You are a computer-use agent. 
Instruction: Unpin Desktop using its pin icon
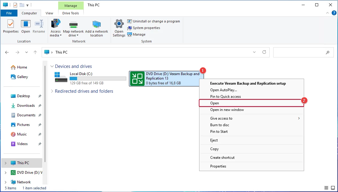(40, 96)
